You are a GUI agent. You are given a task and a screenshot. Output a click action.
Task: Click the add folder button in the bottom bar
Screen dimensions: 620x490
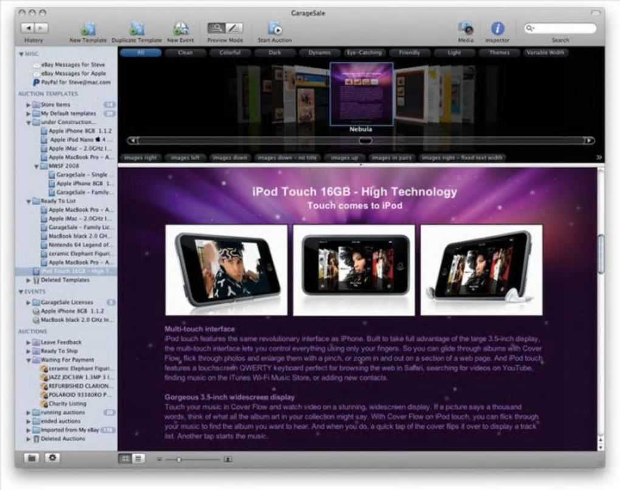tap(32, 458)
